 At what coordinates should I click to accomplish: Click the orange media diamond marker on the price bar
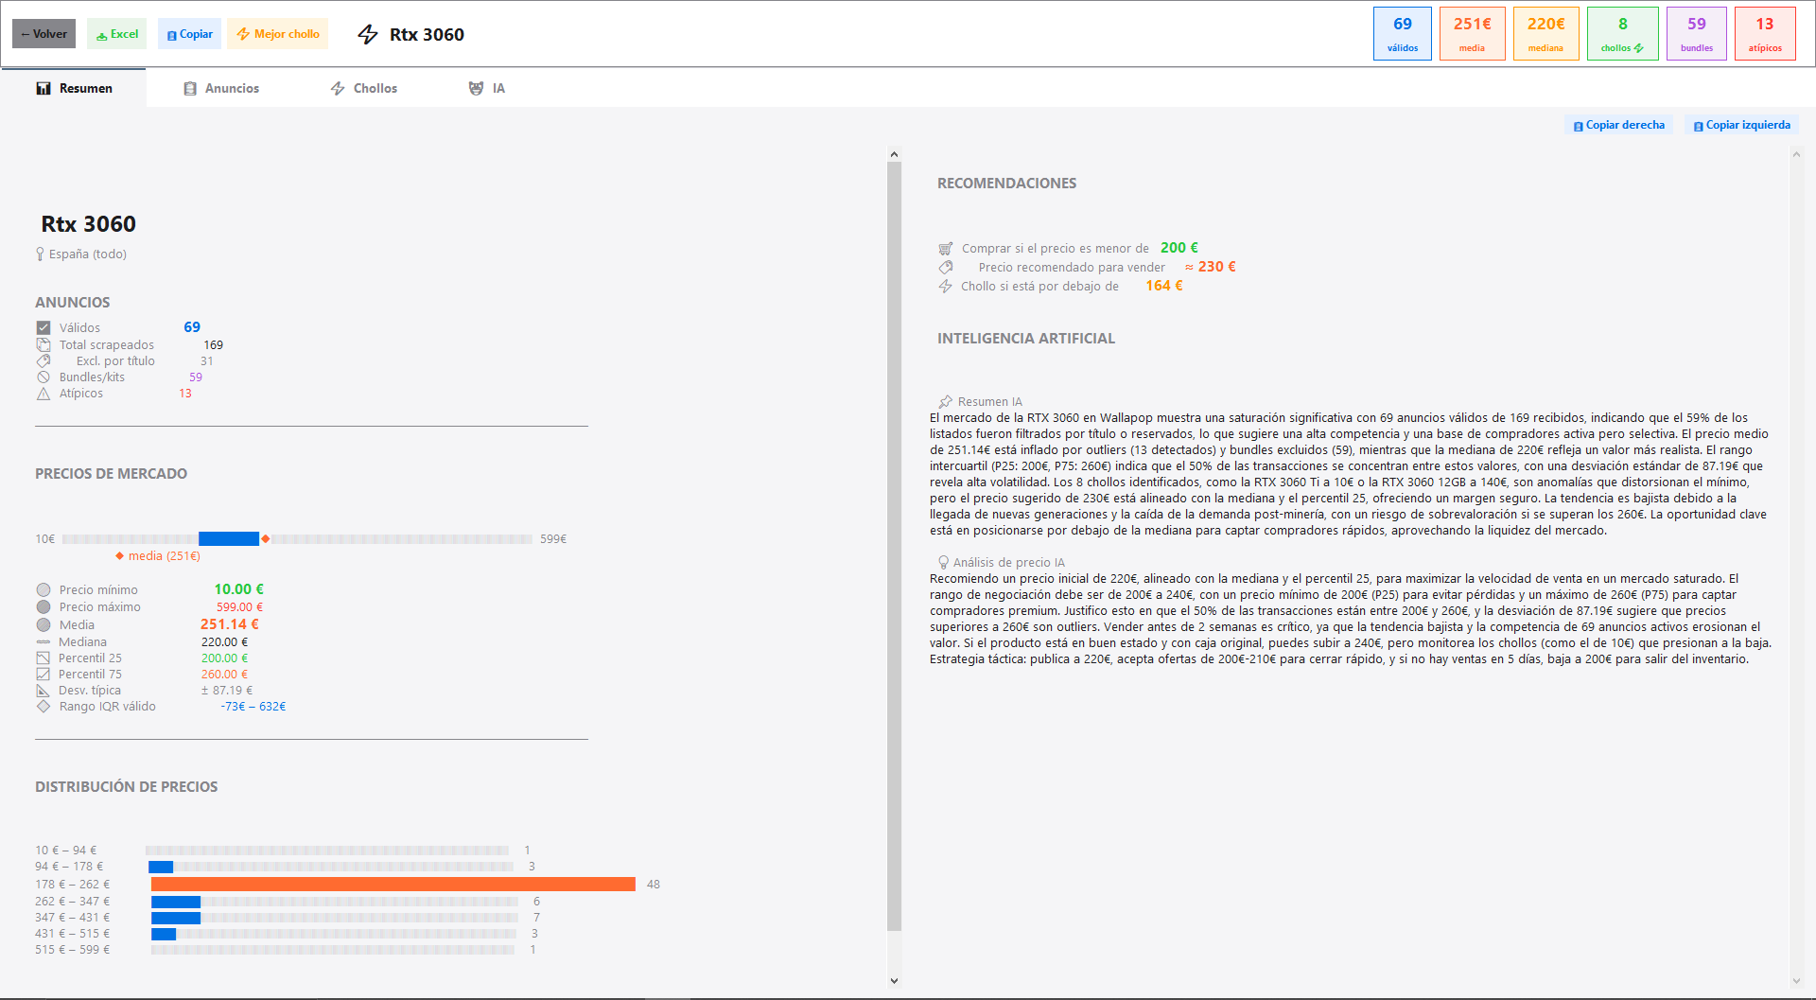[x=266, y=538]
